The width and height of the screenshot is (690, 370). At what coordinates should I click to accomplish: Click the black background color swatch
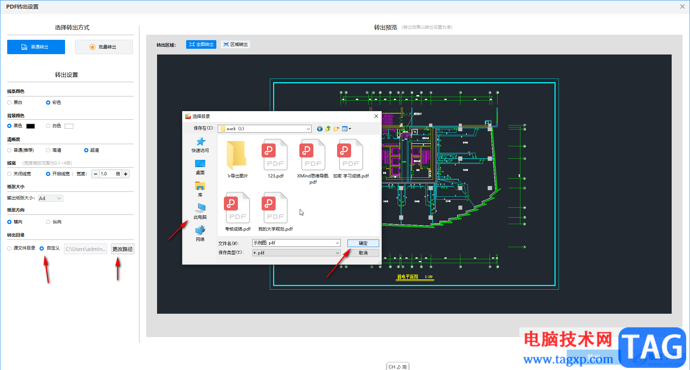31,126
